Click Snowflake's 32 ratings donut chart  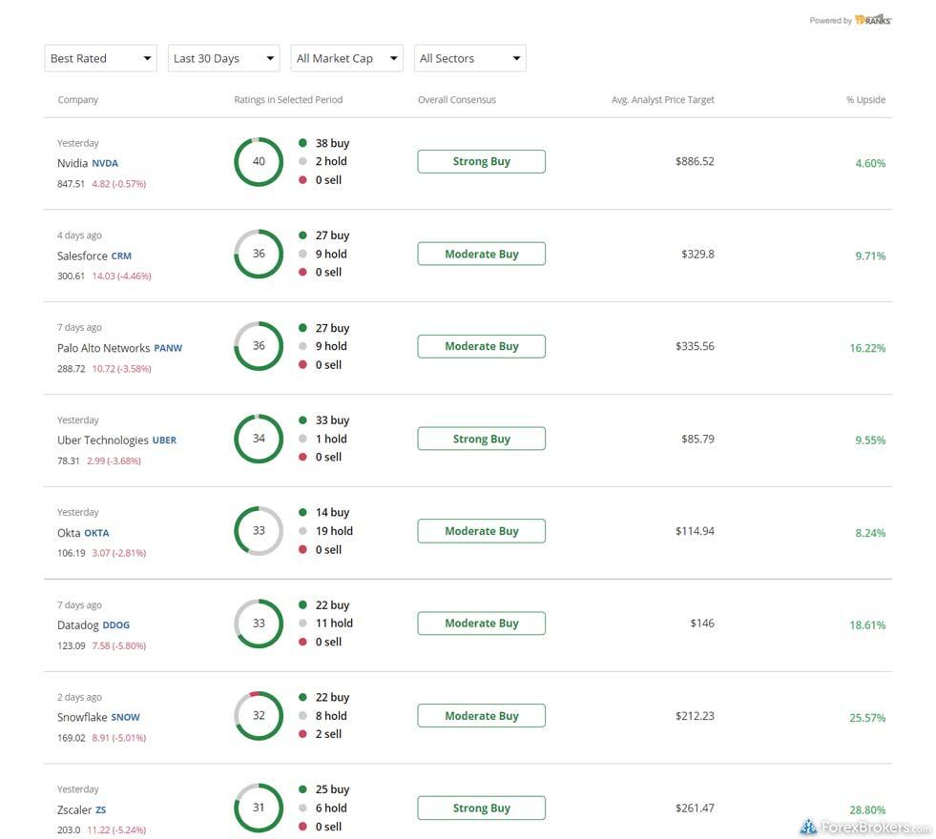259,715
